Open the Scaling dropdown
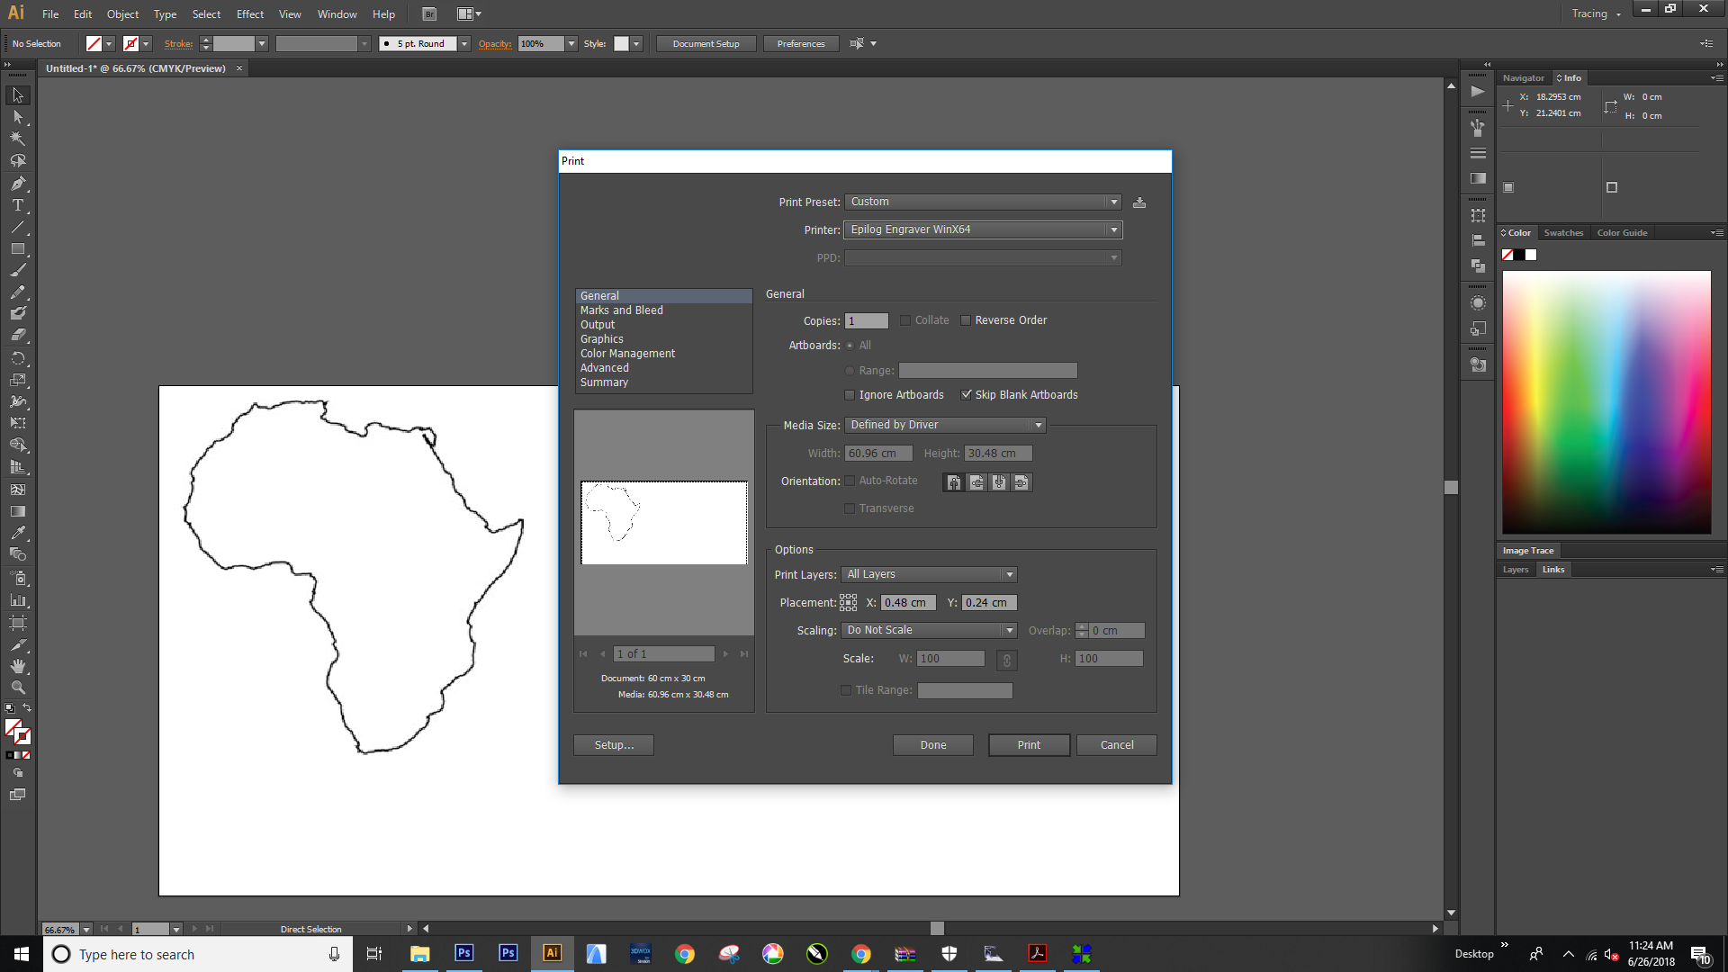This screenshot has height=972, width=1728. pos(1009,630)
